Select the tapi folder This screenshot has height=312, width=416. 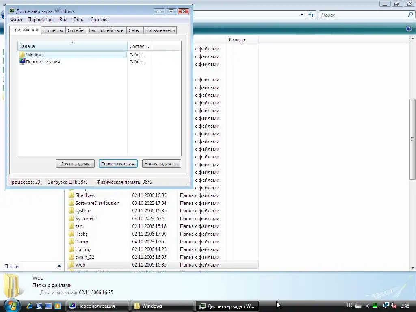pos(79,226)
